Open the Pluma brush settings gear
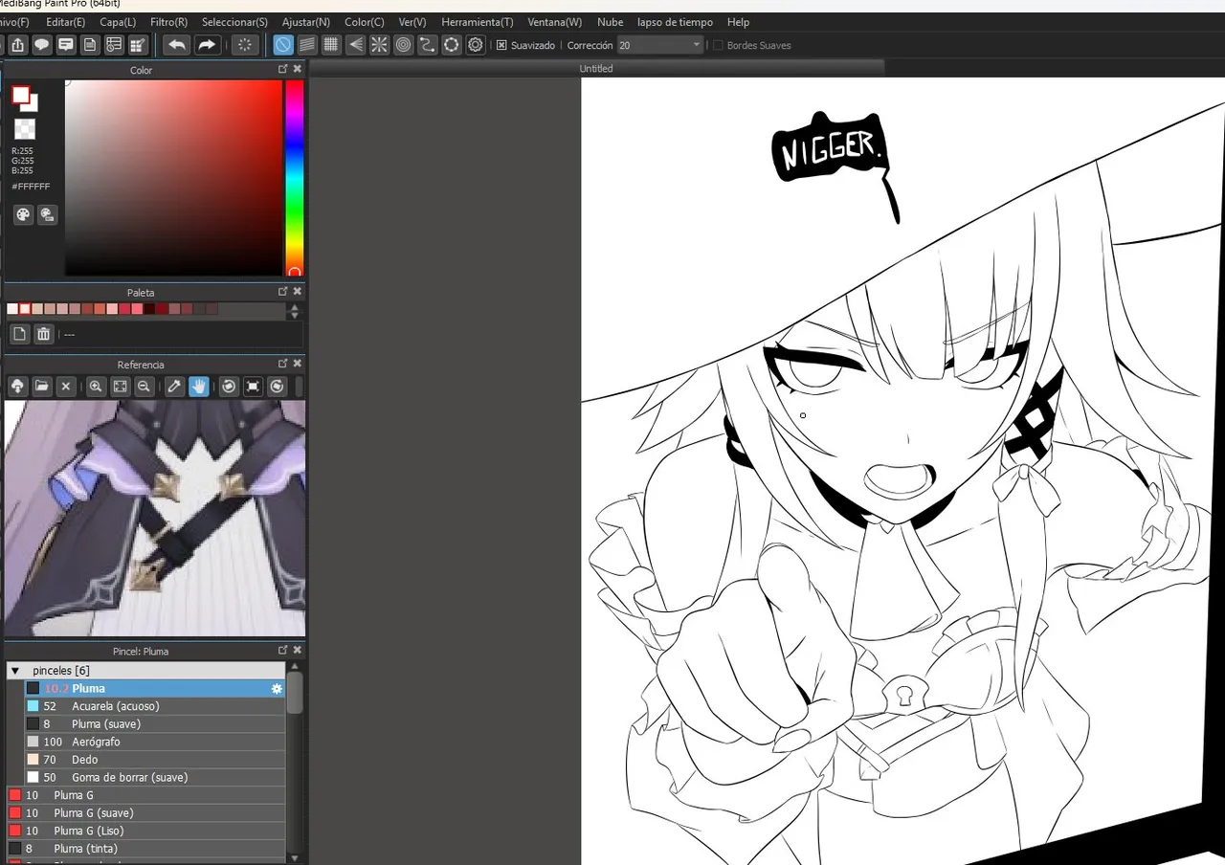The height and width of the screenshot is (865, 1225). click(x=277, y=689)
